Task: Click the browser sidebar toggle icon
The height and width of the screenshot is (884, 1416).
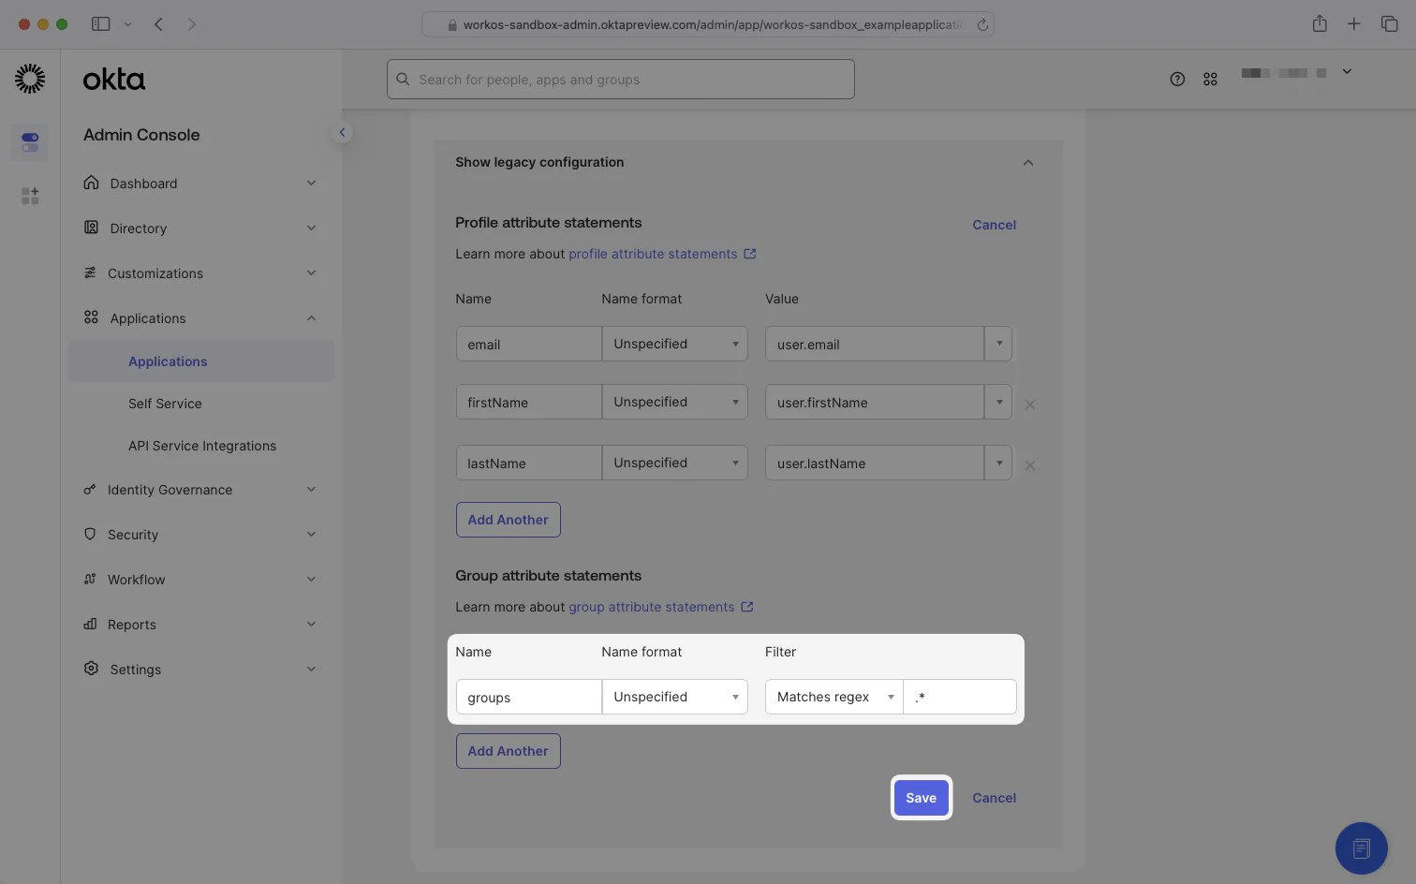Action: point(100,24)
